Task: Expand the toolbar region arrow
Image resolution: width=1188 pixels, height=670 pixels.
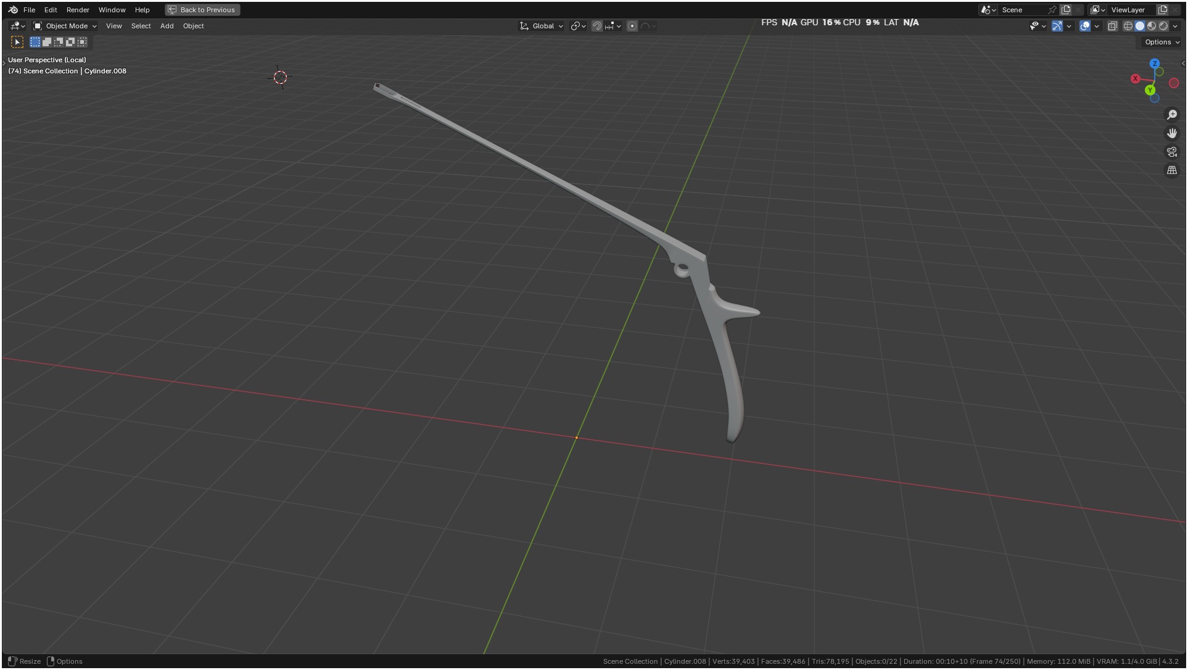Action: pos(4,63)
